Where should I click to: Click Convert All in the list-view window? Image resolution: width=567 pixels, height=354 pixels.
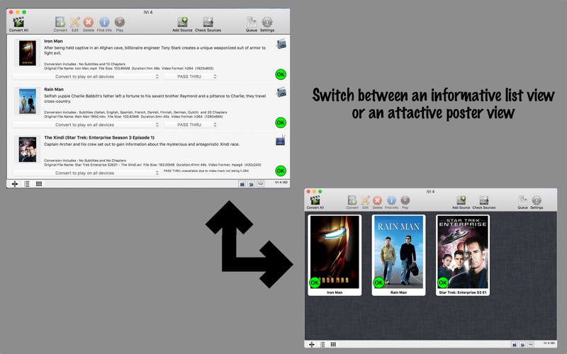[18, 24]
